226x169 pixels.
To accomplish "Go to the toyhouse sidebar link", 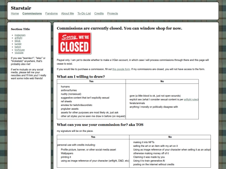I will [20, 50].
